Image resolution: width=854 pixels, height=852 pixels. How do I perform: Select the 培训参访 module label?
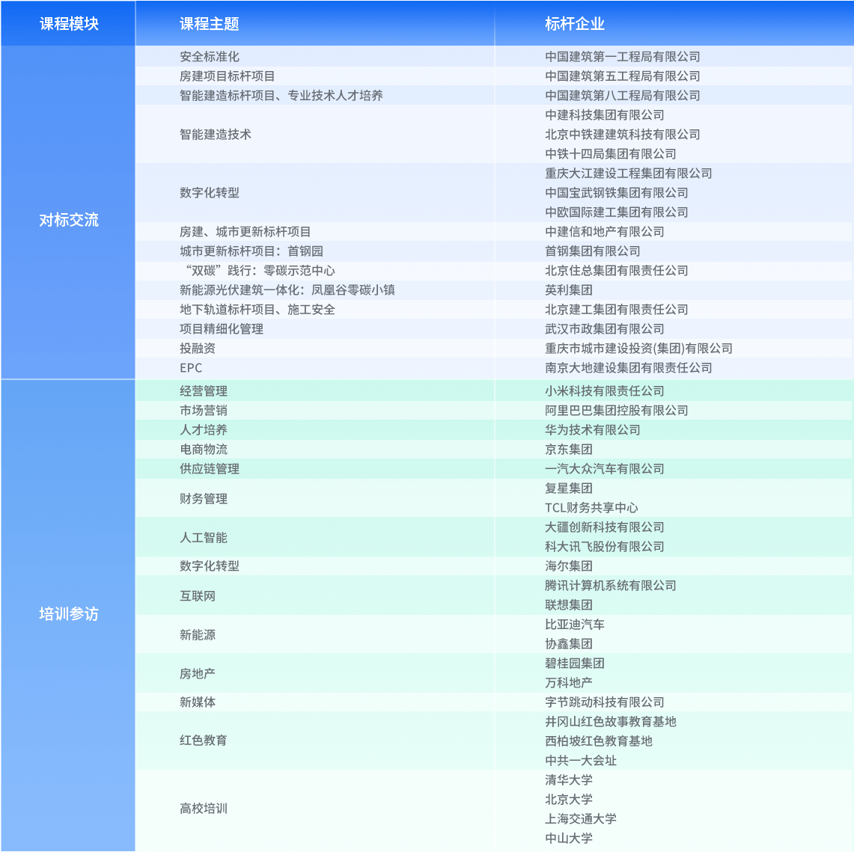67,615
